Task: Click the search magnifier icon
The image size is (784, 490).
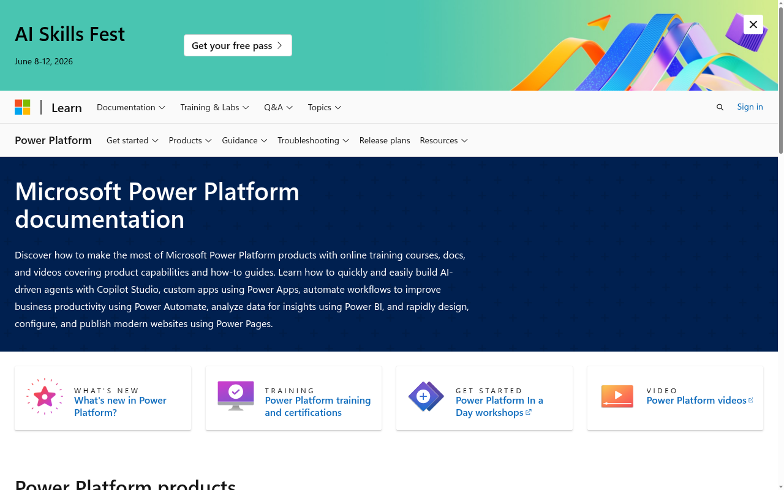Action: (720, 107)
